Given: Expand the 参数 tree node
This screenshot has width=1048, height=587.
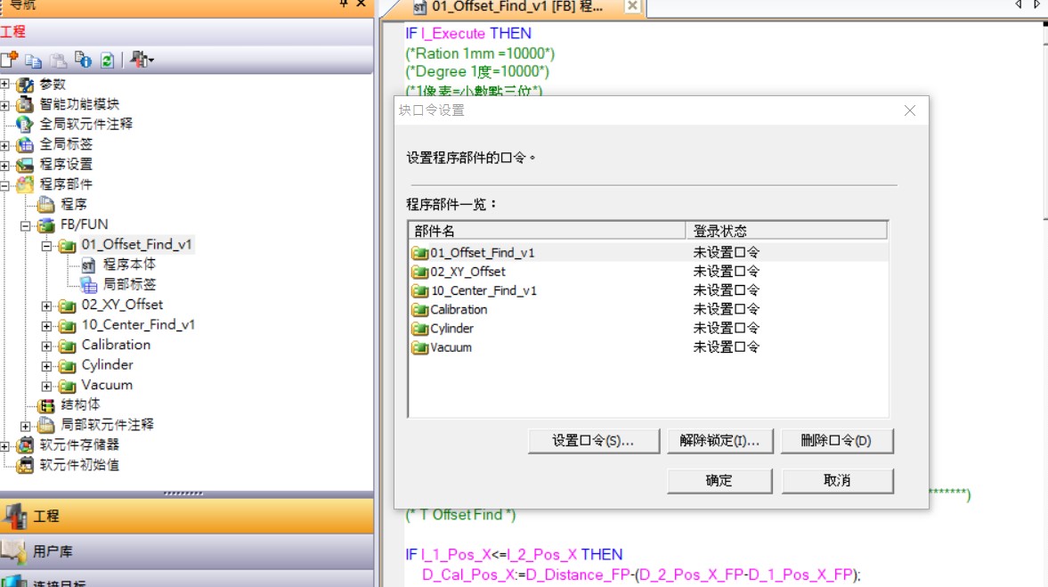Looking at the screenshot, I should pos(5,85).
